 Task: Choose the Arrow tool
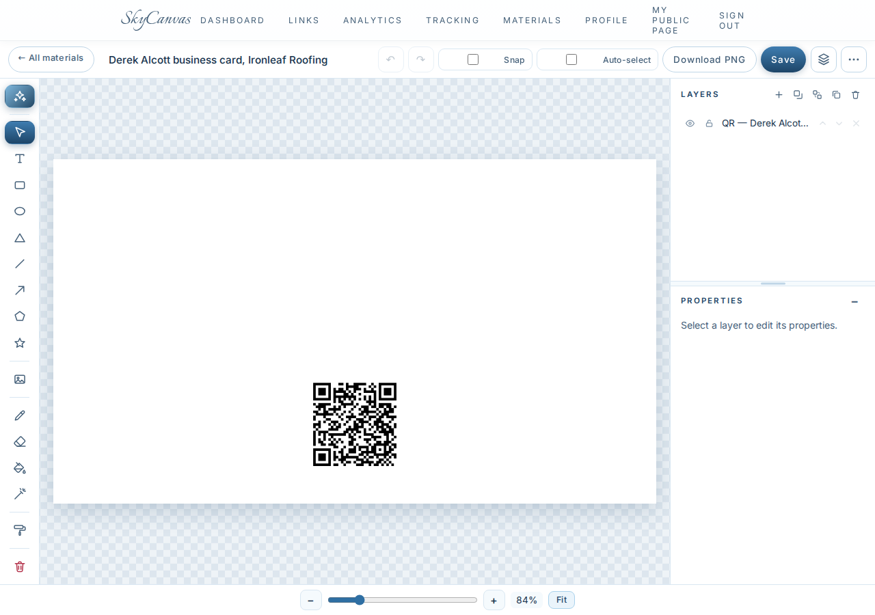pos(20,290)
